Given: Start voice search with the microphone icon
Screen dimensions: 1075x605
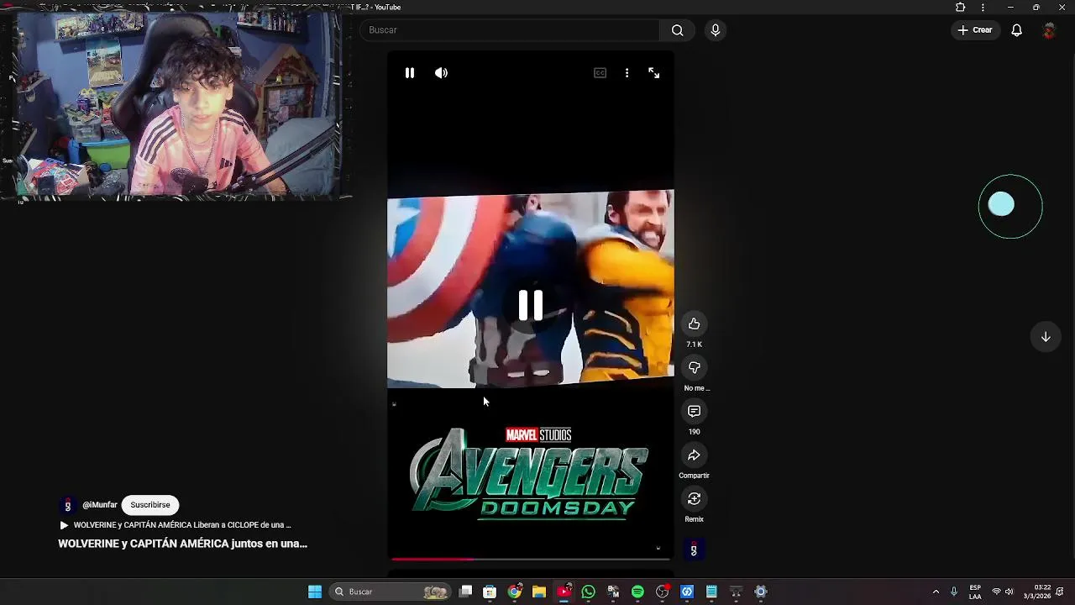Looking at the screenshot, I should 716,30.
